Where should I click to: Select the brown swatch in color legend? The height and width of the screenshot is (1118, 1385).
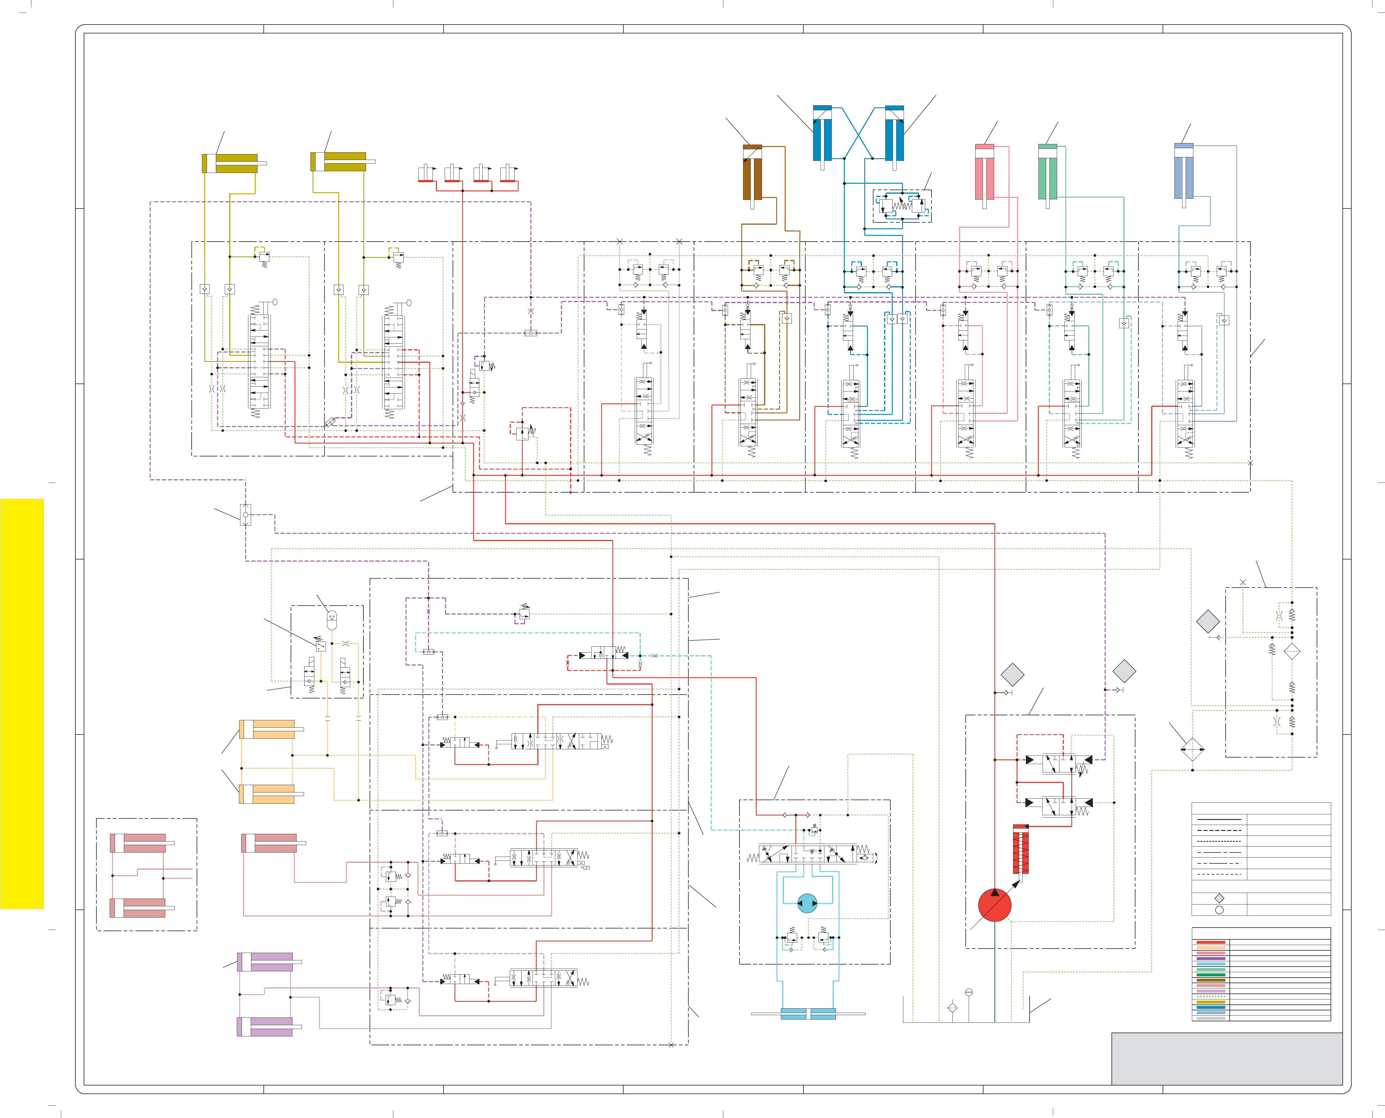tap(1211, 980)
